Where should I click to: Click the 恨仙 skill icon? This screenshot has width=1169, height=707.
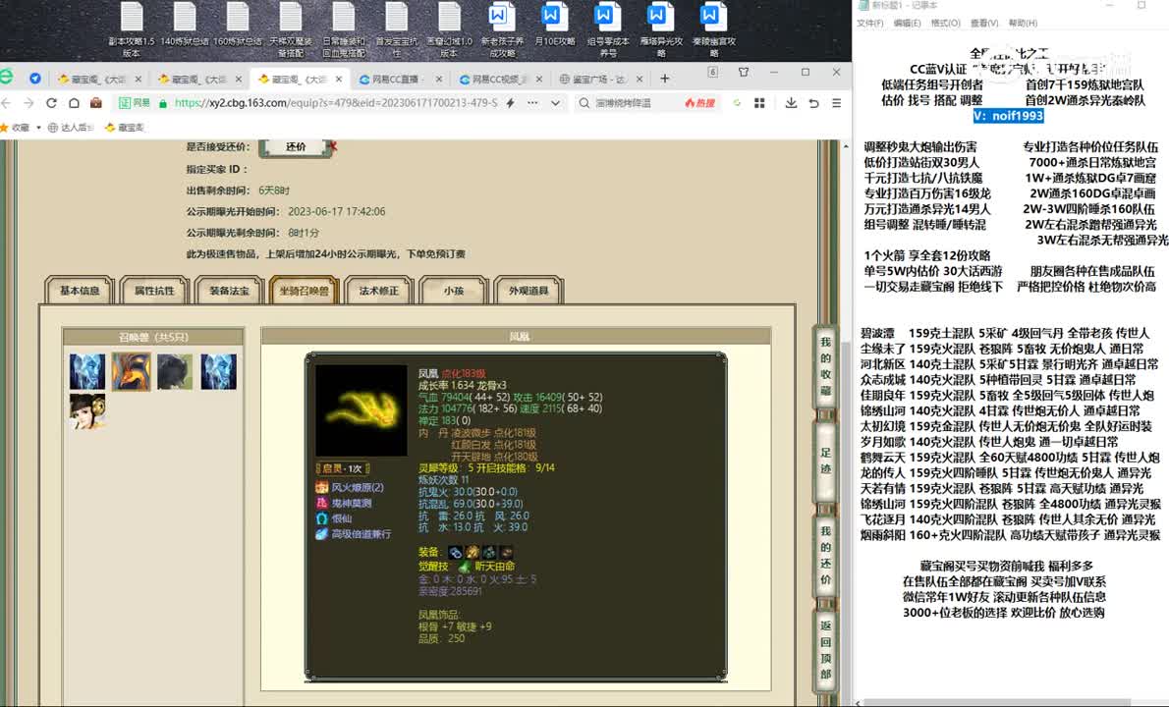[321, 518]
